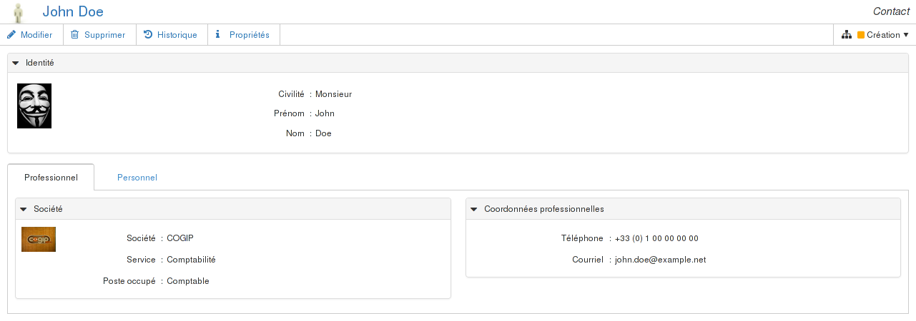Click the Société value COGIP

pyautogui.click(x=180, y=238)
